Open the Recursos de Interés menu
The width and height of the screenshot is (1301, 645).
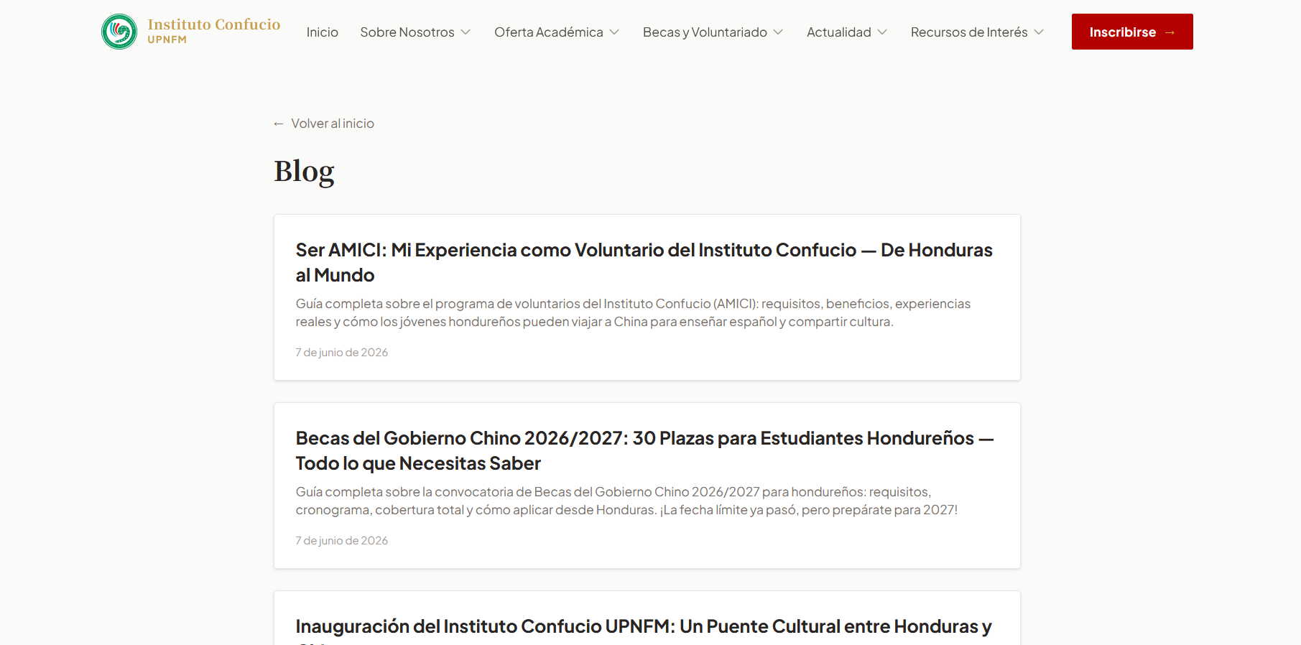(x=969, y=32)
